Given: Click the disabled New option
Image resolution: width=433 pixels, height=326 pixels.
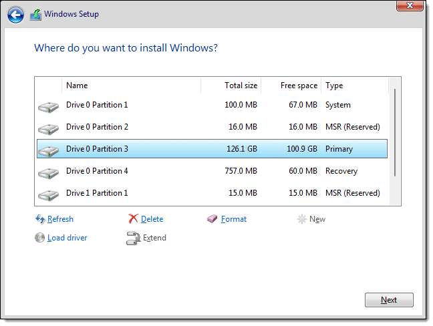Looking at the screenshot, I should [317, 219].
